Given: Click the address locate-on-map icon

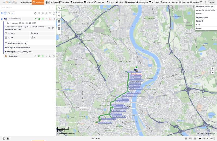Looking at the screenshot, I should click(x=49, y=28).
